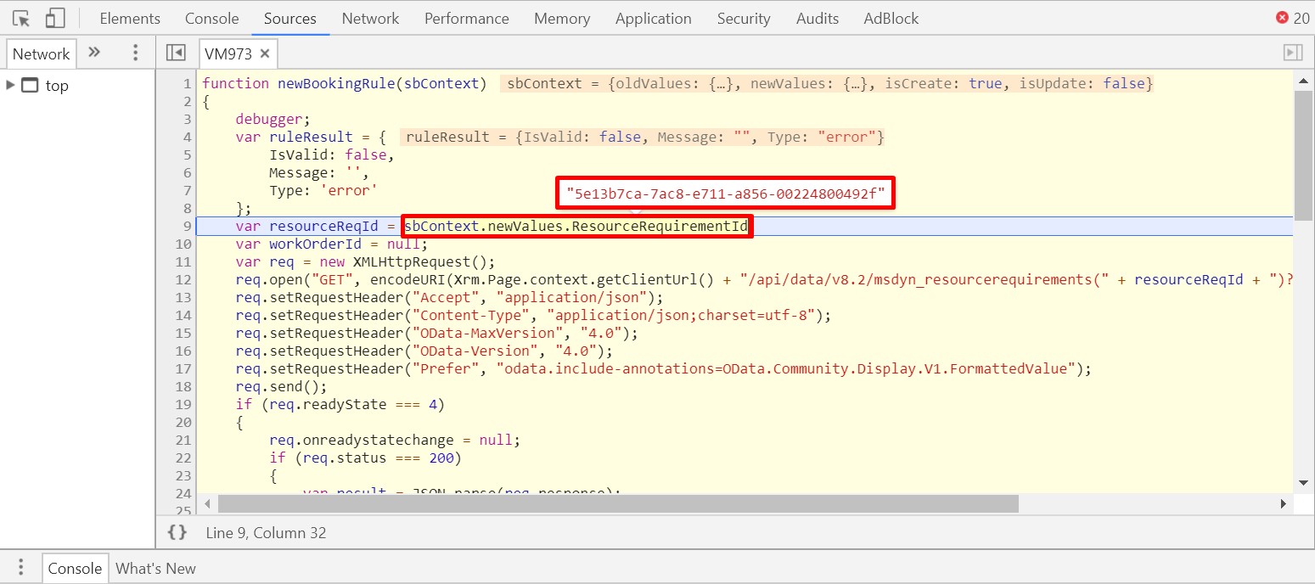Image resolution: width=1315 pixels, height=584 pixels.
Task: Select the top frame in navigator
Action: [x=57, y=86]
